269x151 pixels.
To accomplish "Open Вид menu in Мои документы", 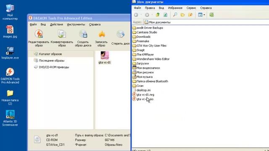I will (161, 8).
